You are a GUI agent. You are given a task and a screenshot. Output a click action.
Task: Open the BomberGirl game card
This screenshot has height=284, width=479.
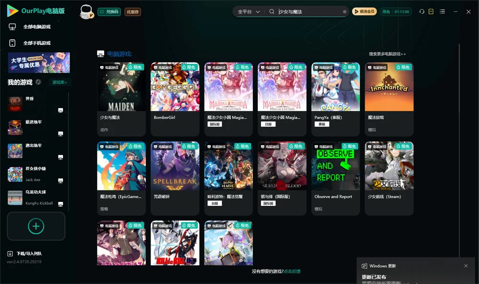pos(175,99)
